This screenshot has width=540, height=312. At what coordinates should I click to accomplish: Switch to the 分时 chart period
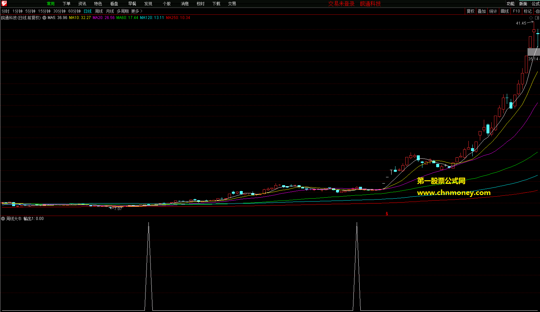point(6,11)
